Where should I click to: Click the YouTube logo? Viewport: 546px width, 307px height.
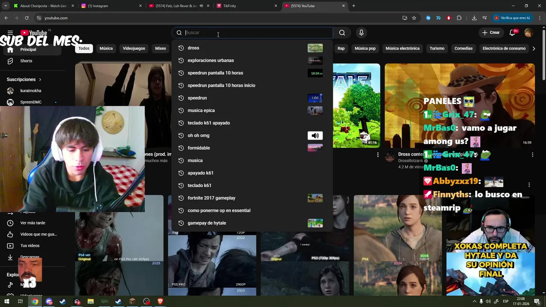coord(34,32)
